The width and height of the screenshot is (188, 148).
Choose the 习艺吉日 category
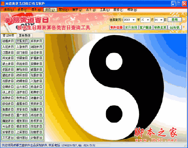pyautogui.click(x=8, y=138)
